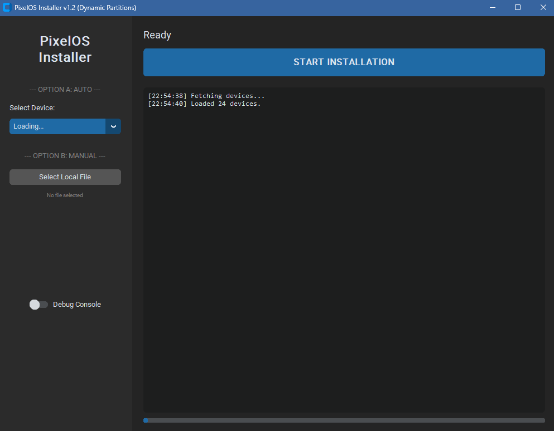Click the installation progress bar
This screenshot has height=431, width=554.
[x=344, y=420]
